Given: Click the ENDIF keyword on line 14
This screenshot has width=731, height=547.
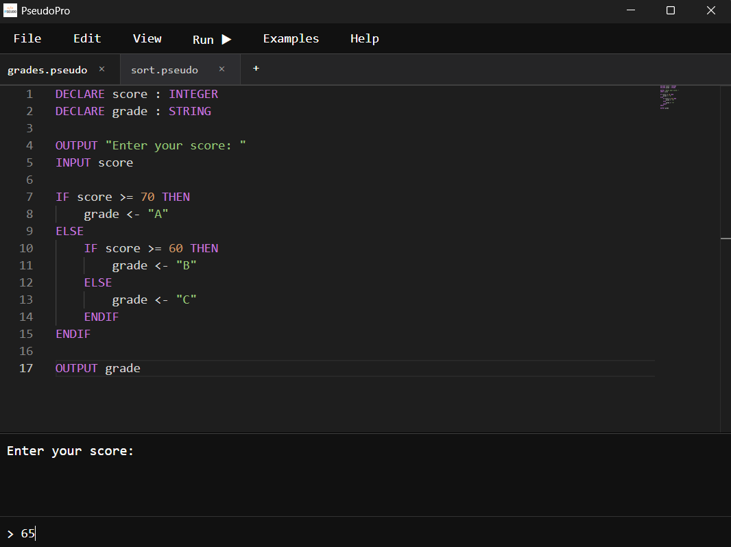Looking at the screenshot, I should click(101, 317).
